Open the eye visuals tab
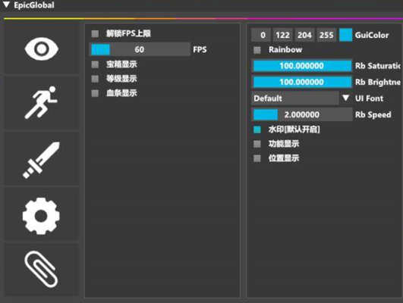 (x=42, y=48)
